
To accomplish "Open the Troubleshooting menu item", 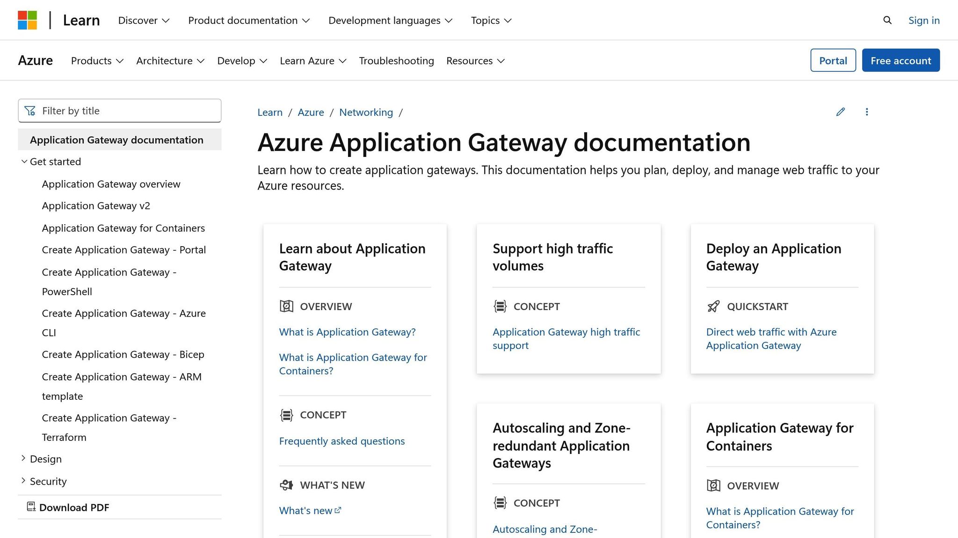I will [x=396, y=61].
